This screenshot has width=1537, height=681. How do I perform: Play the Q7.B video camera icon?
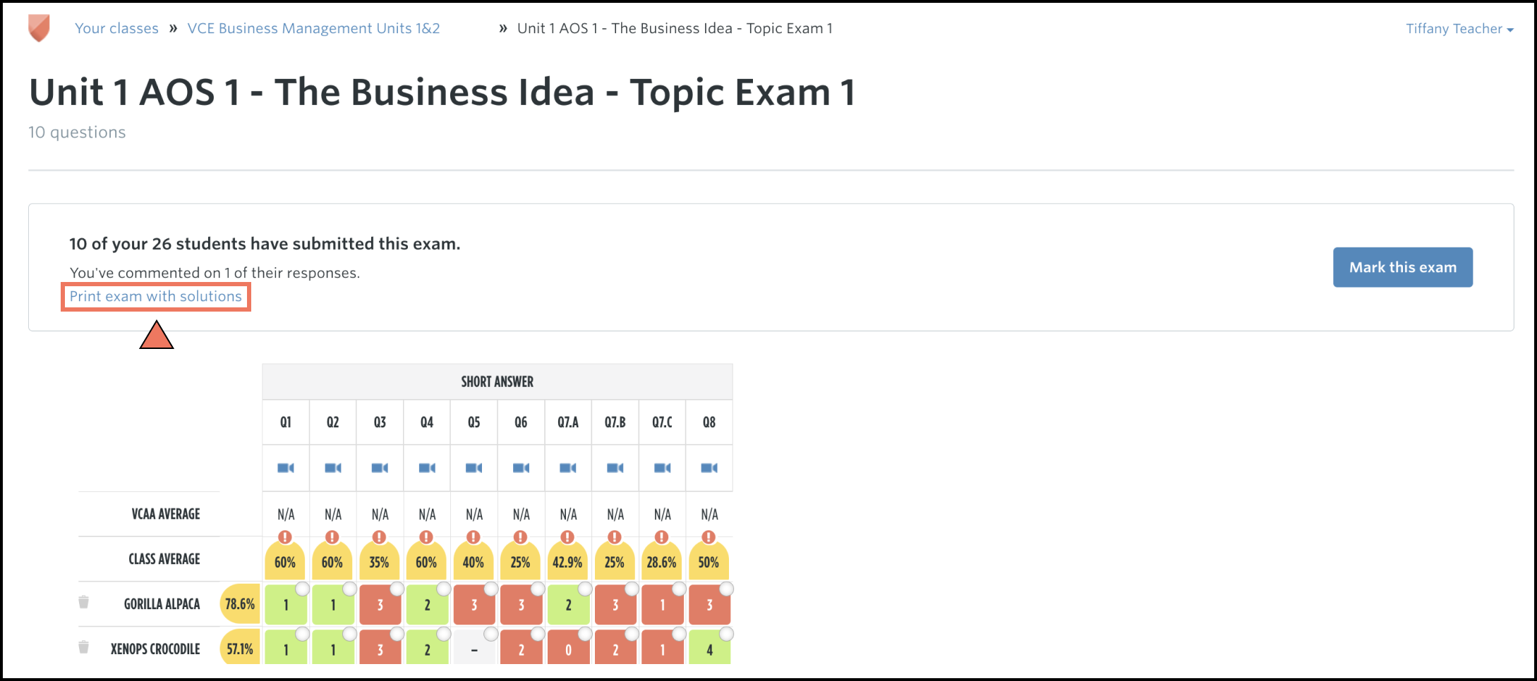[615, 468]
